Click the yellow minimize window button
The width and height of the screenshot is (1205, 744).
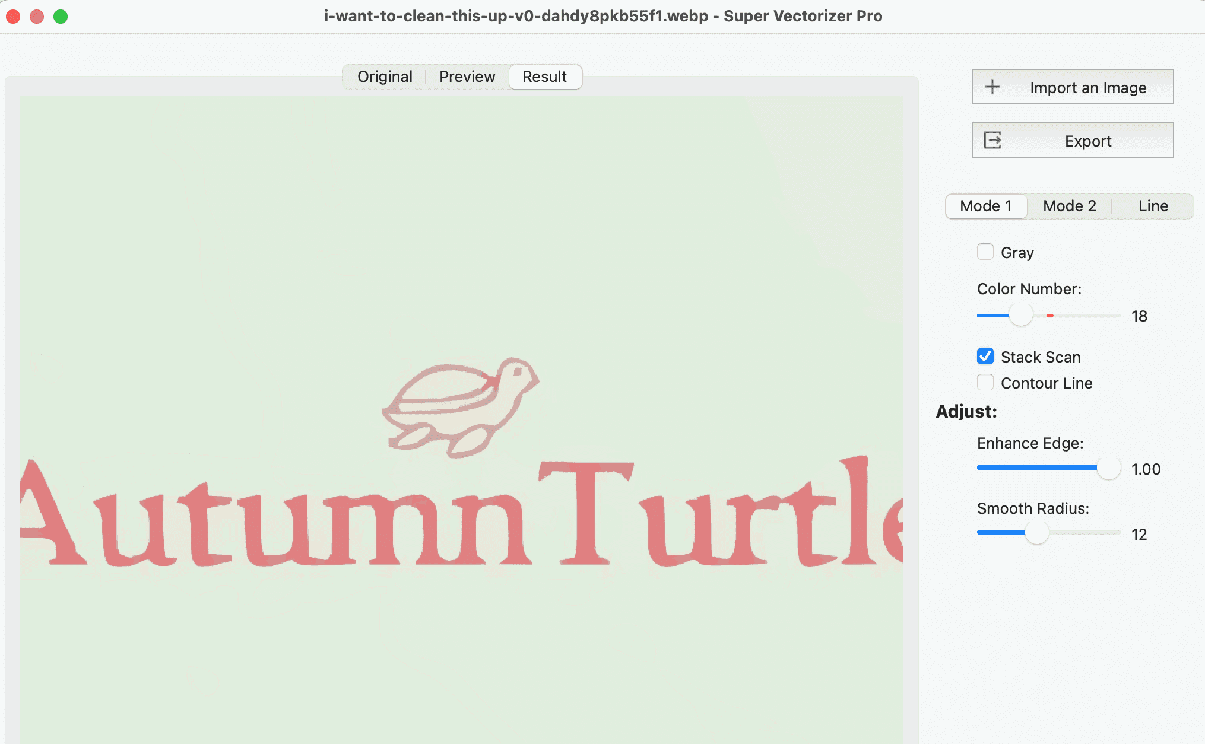[37, 17]
